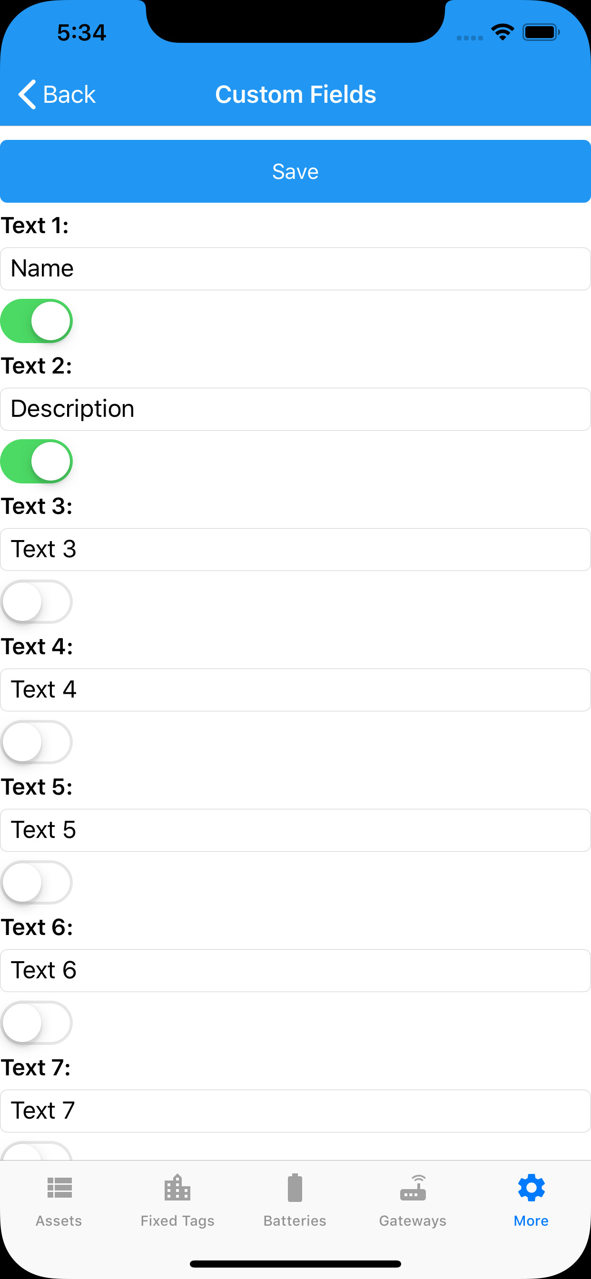Screen dimensions: 591x1279
Task: Tap the back chevron arrow
Action: (x=27, y=94)
